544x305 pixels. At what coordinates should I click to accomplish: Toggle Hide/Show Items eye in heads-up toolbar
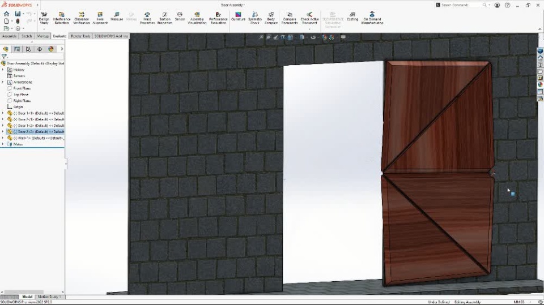click(313, 37)
